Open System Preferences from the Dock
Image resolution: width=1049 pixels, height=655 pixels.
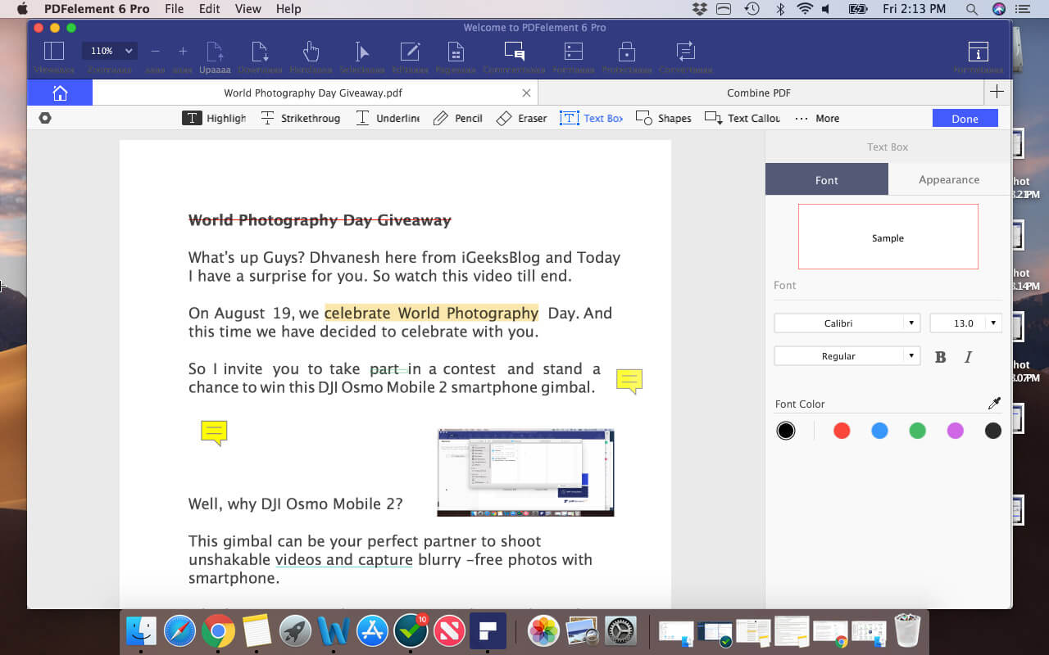(x=620, y=631)
